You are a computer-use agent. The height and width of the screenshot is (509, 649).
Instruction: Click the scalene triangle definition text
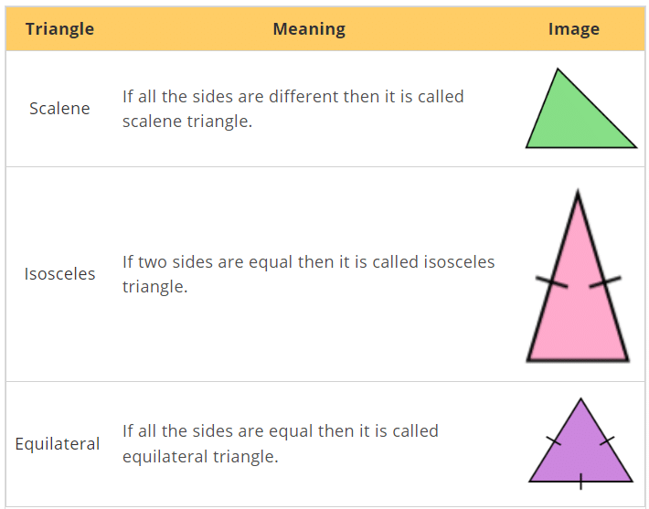tap(293, 109)
